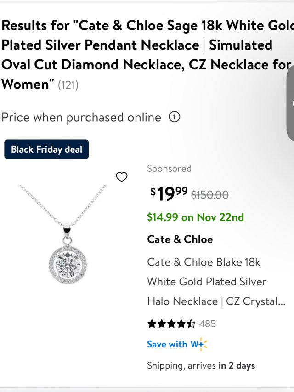Screen dimensions: 294x392
Task: Click the (121) results count
Action: (x=68, y=85)
